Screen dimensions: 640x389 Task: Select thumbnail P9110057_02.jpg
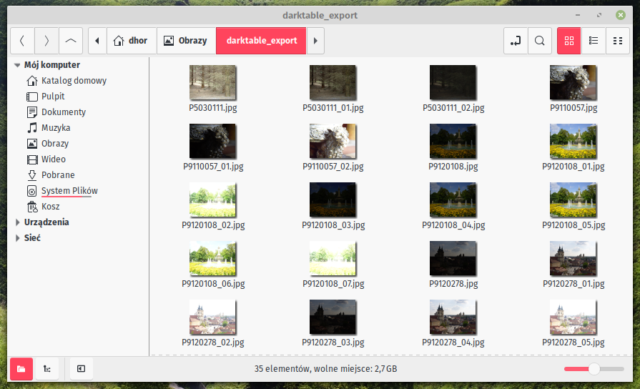(x=333, y=142)
